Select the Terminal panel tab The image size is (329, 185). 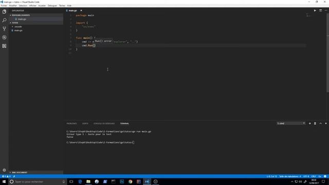pos(124,123)
